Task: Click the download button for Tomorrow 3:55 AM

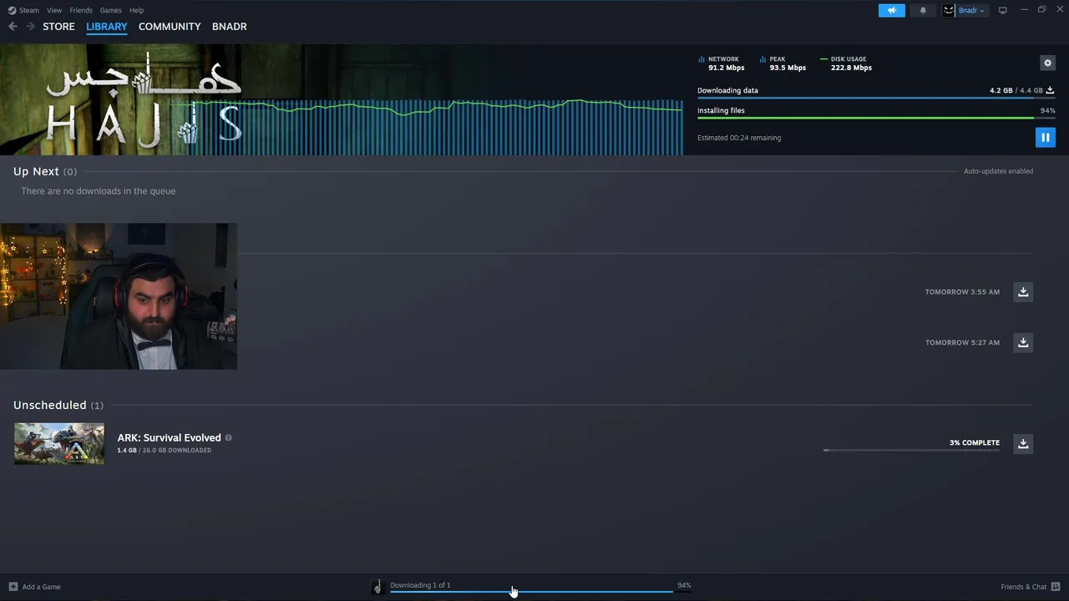Action: coord(1023,292)
